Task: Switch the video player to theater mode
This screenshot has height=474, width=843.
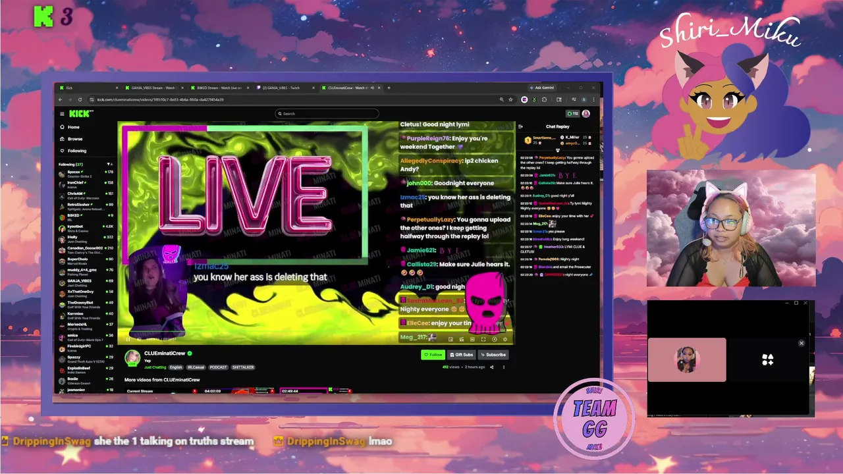Action: point(472,339)
